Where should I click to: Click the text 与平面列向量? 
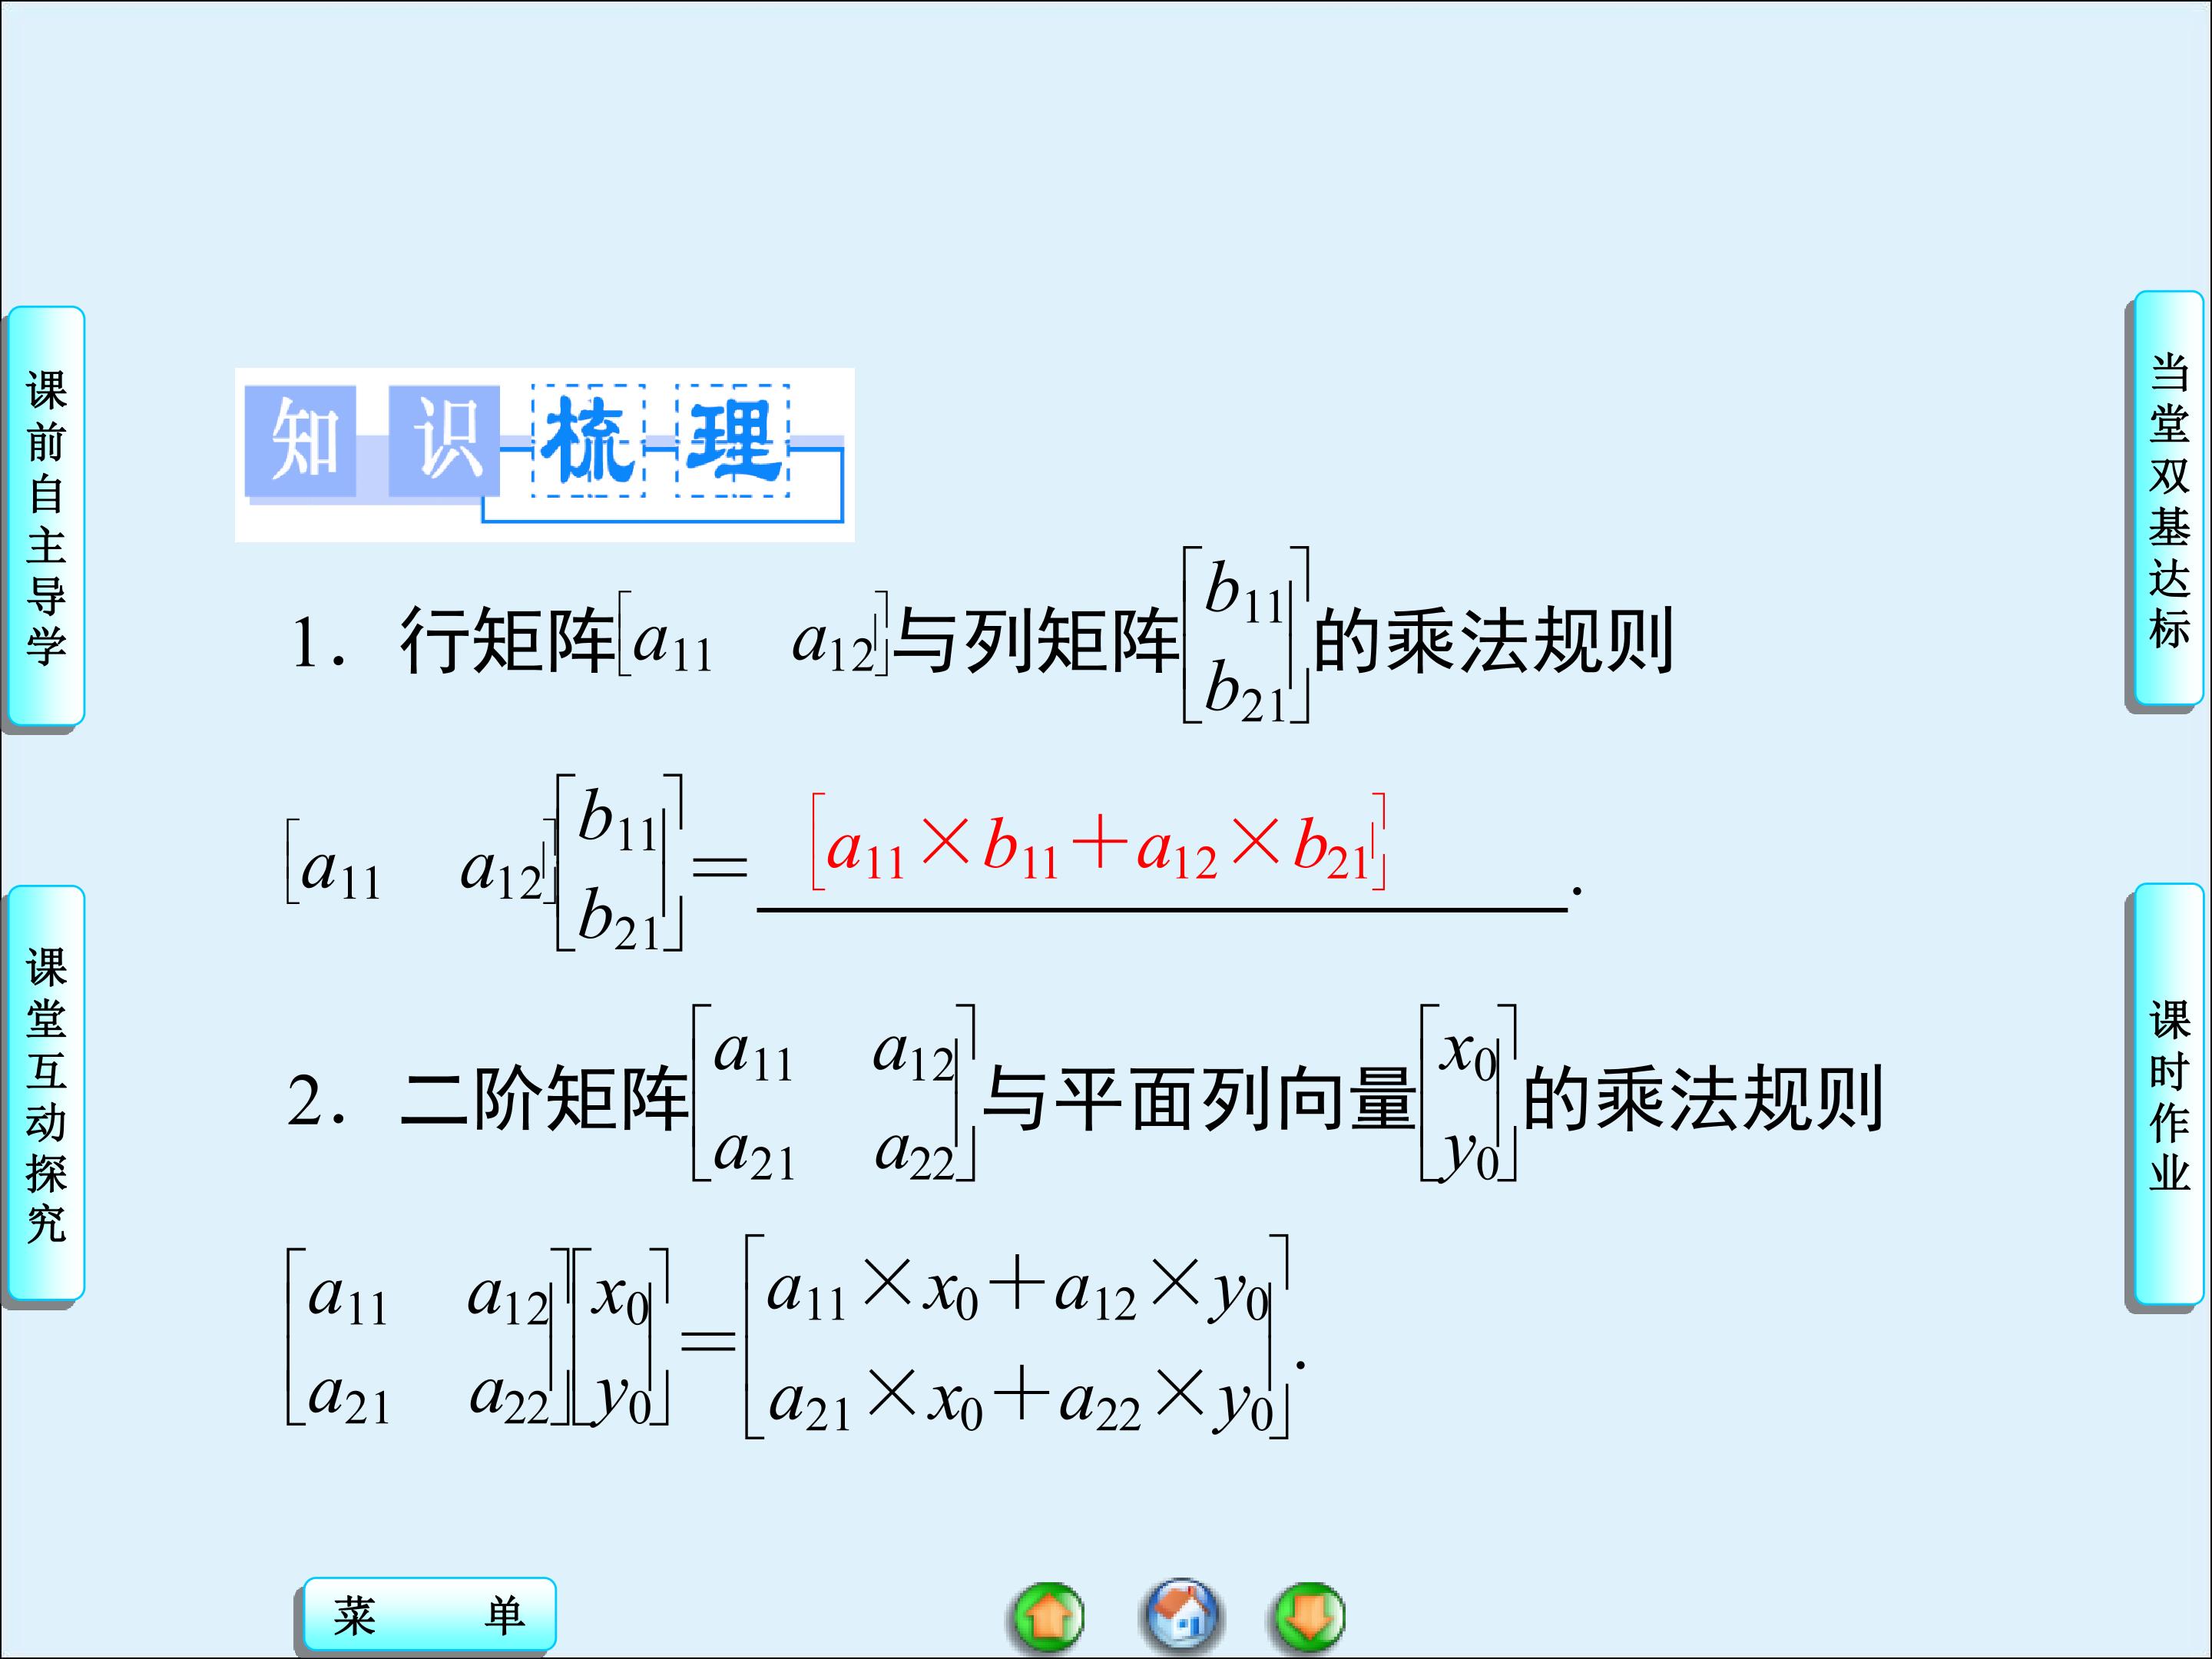[1198, 1098]
